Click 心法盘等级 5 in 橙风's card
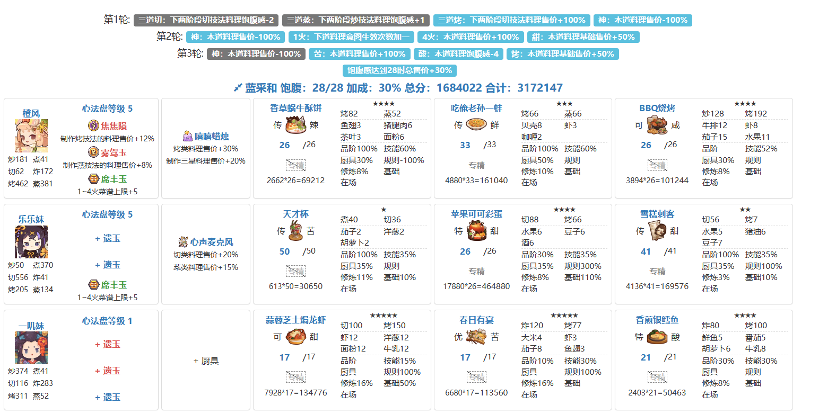 click(107, 109)
